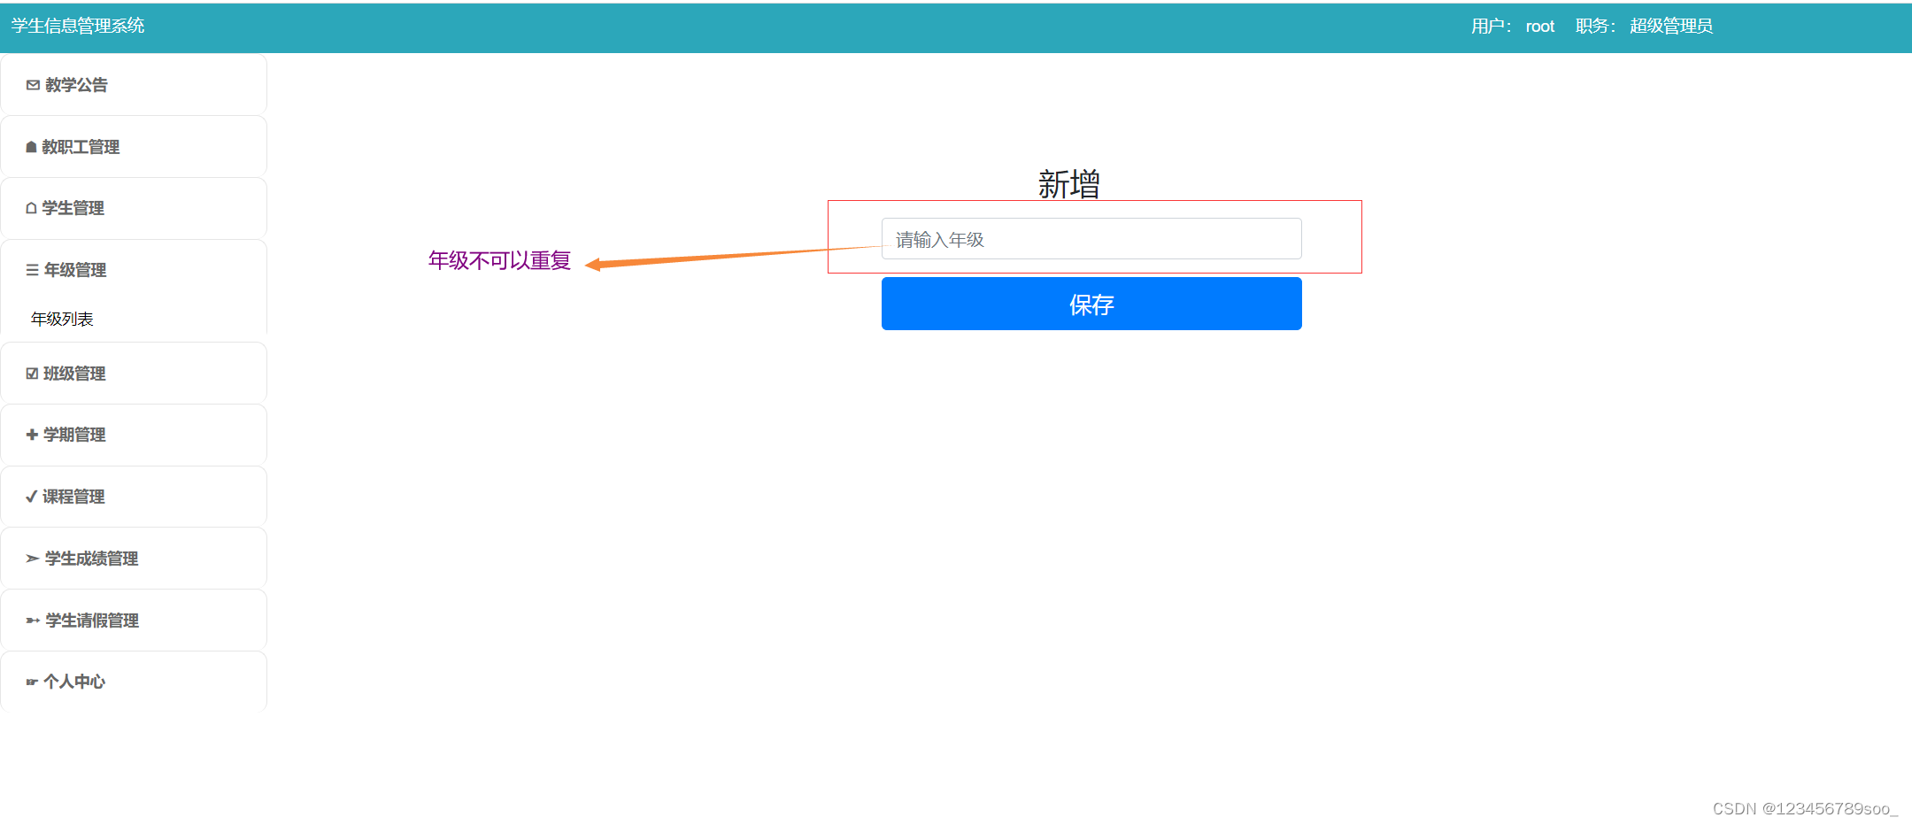Open the 教学公告 menu
Viewport: 1912px width, 825px height.
[x=134, y=85]
